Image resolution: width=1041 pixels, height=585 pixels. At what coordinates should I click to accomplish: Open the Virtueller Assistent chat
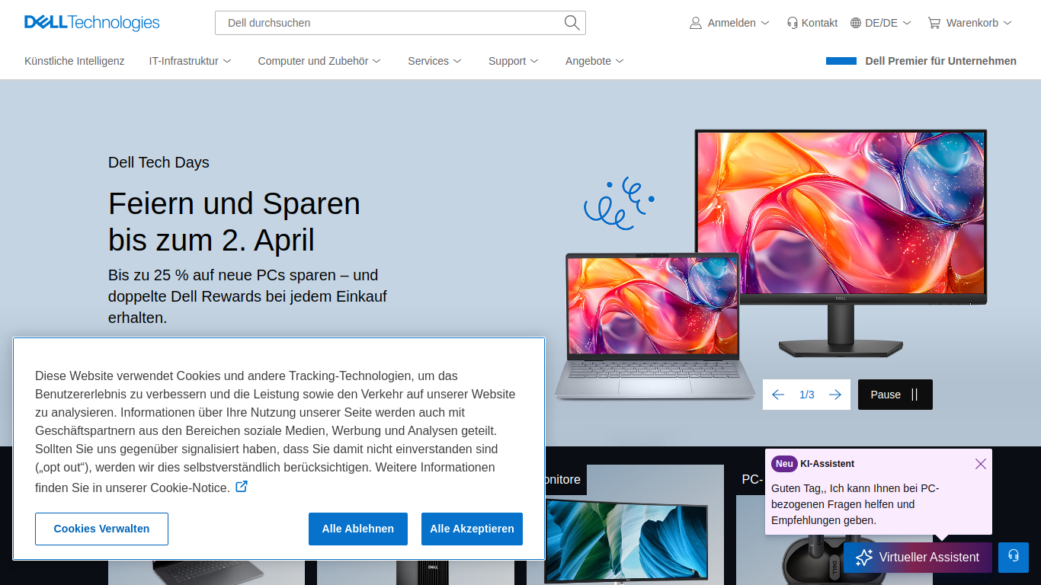coord(918,558)
